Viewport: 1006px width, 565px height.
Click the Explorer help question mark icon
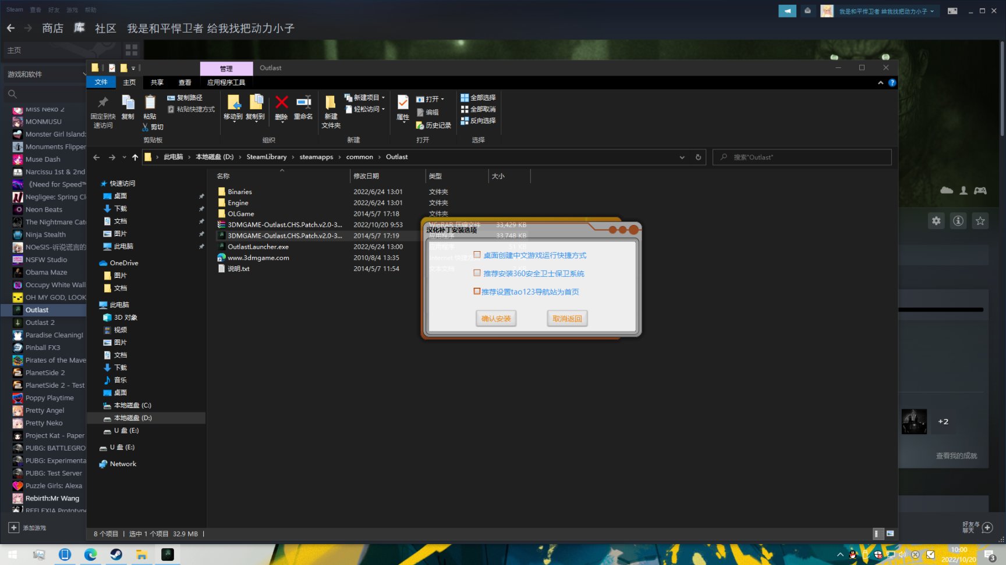click(892, 83)
